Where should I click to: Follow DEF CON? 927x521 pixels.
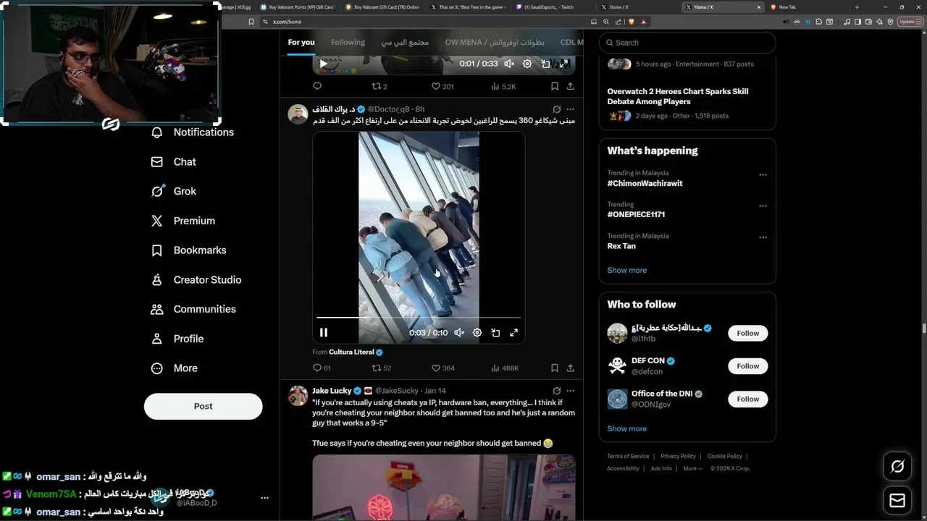click(x=748, y=366)
